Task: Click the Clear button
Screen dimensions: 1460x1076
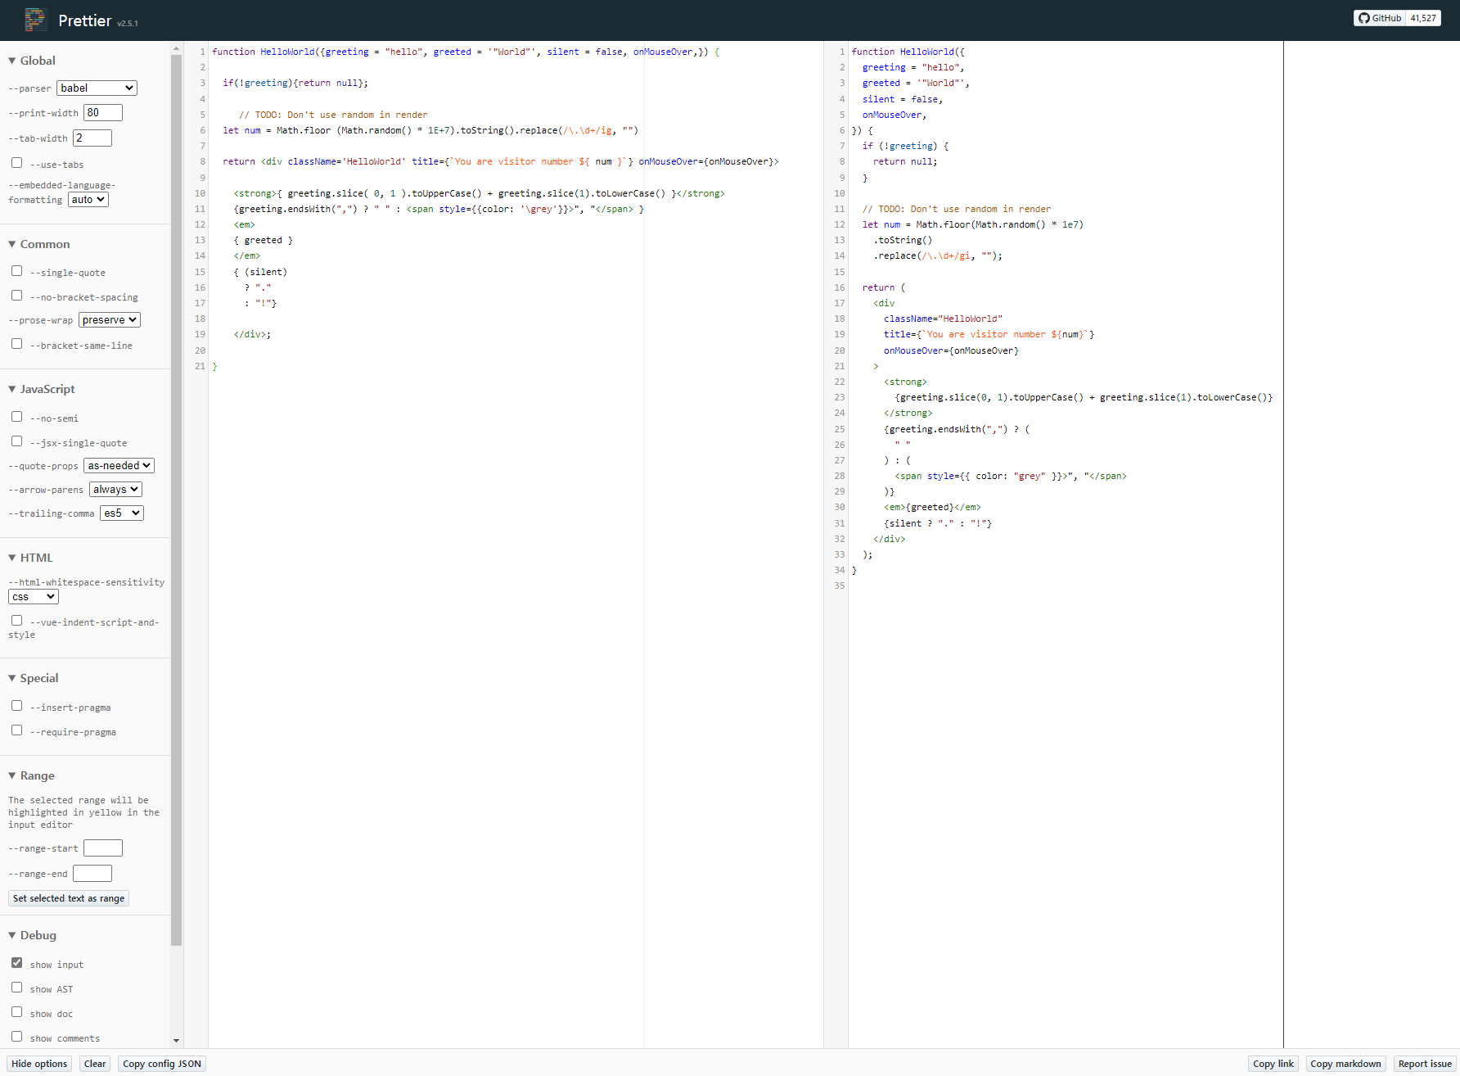Action: point(95,1064)
